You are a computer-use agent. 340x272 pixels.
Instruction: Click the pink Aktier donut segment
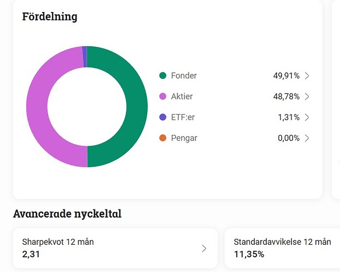pyautogui.click(x=37, y=107)
